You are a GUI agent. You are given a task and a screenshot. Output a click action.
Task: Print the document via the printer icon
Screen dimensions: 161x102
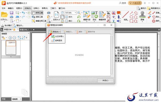12,17
